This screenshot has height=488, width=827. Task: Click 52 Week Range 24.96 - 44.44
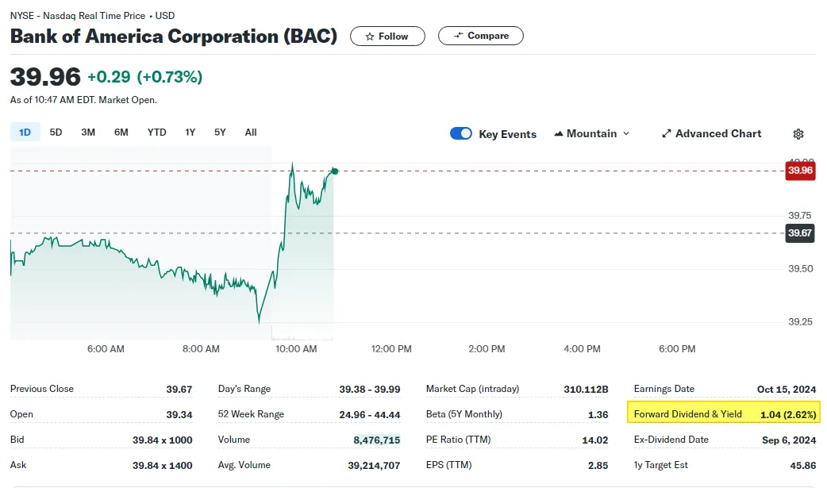pyautogui.click(x=370, y=415)
